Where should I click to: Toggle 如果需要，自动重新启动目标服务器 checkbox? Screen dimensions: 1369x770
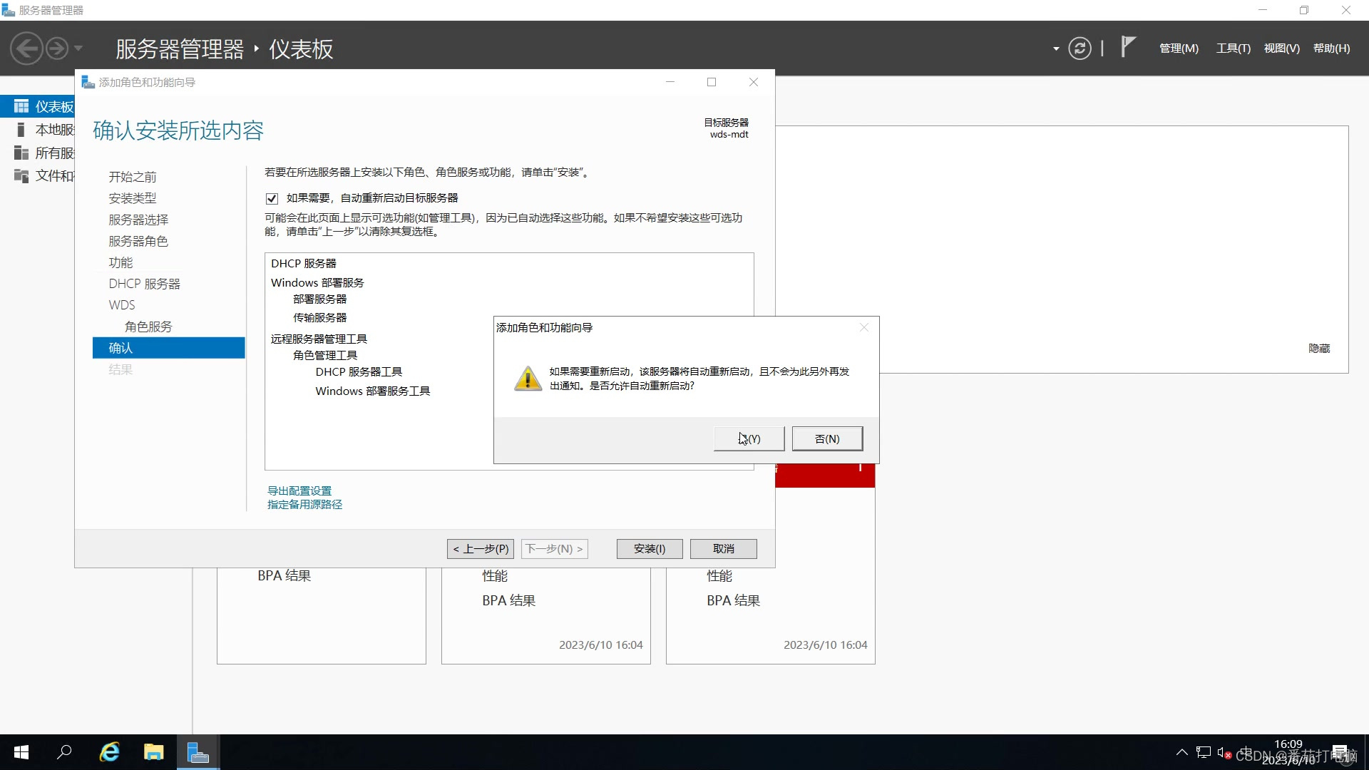[x=272, y=198]
